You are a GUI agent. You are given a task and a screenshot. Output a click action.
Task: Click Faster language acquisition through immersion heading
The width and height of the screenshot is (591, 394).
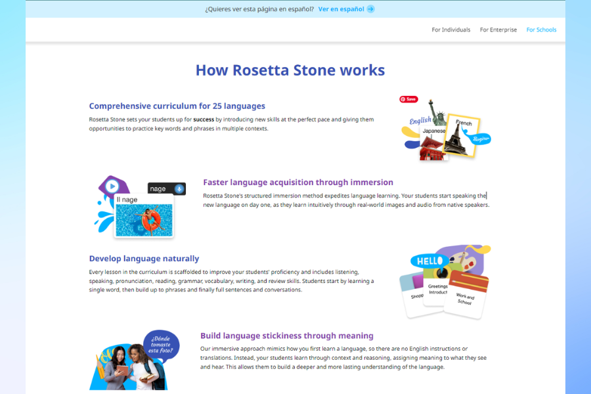coord(298,183)
